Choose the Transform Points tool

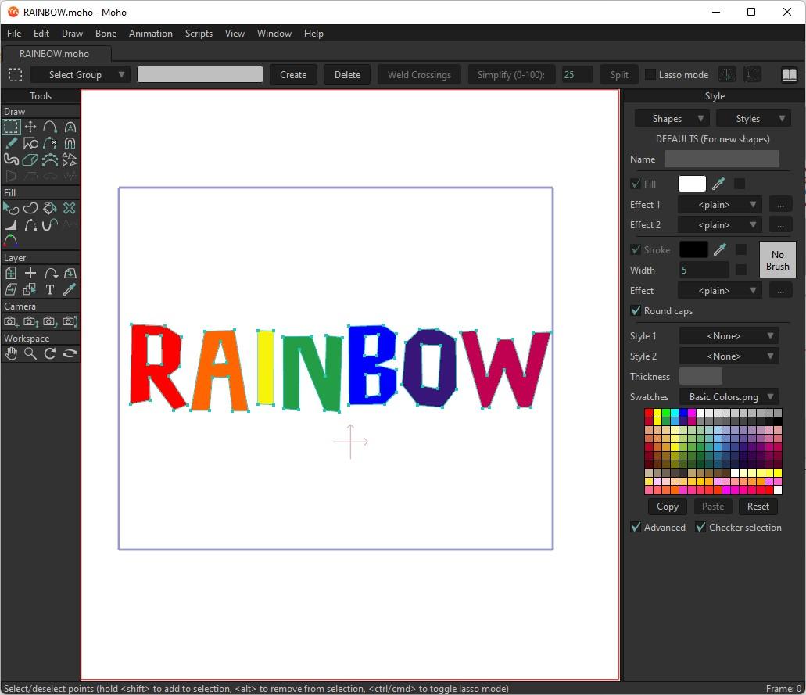click(30, 127)
